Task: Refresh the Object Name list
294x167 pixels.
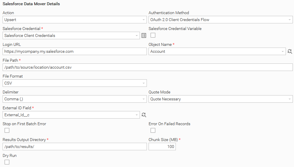Action: pyautogui.click(x=290, y=51)
